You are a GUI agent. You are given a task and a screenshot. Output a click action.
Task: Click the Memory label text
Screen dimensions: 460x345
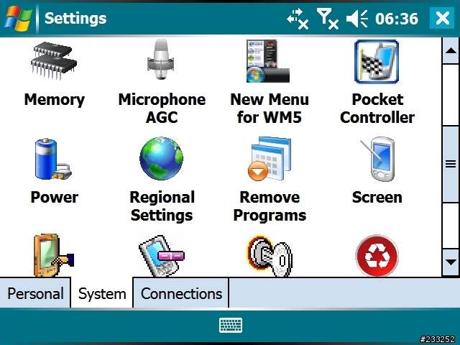[x=55, y=100]
